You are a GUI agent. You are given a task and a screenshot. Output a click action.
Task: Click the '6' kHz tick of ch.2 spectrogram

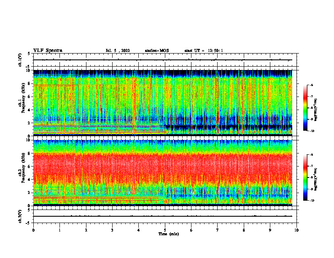coord(30,167)
